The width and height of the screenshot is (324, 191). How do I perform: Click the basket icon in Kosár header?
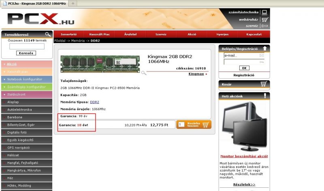click(264, 84)
